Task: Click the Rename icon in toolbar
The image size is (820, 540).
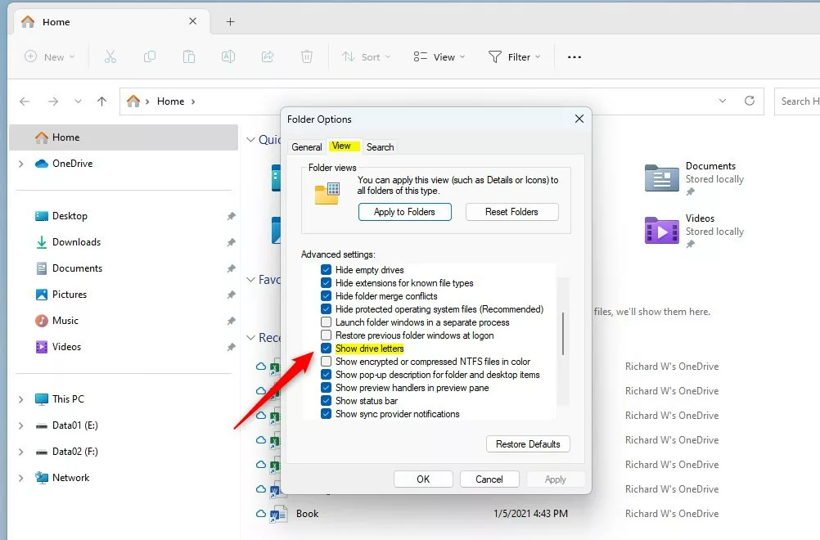Action: click(228, 56)
